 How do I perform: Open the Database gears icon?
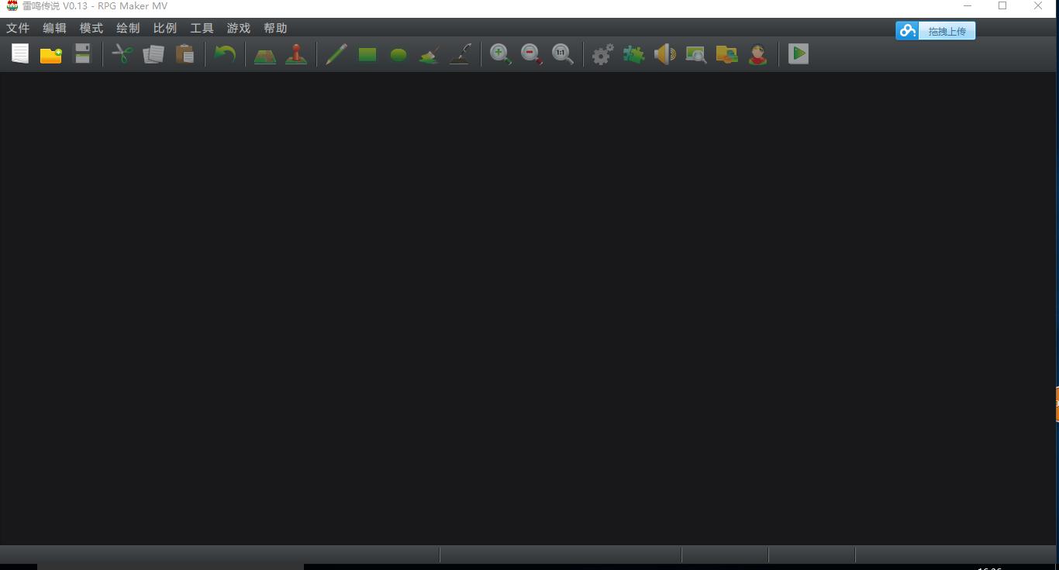pyautogui.click(x=603, y=54)
